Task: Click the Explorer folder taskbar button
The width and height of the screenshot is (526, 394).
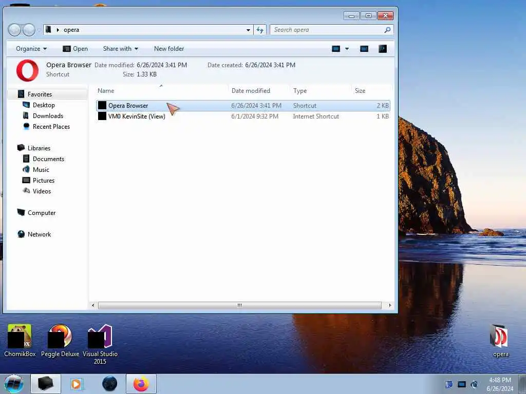Action: point(46,384)
